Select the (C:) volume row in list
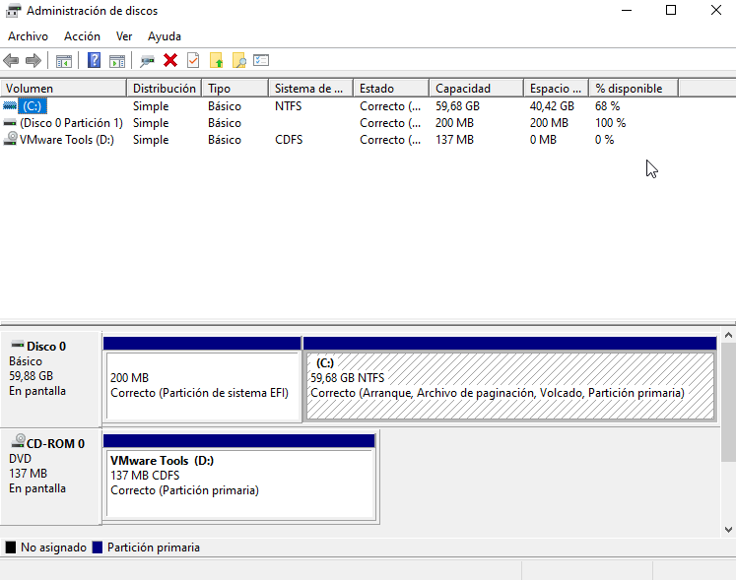 point(33,106)
